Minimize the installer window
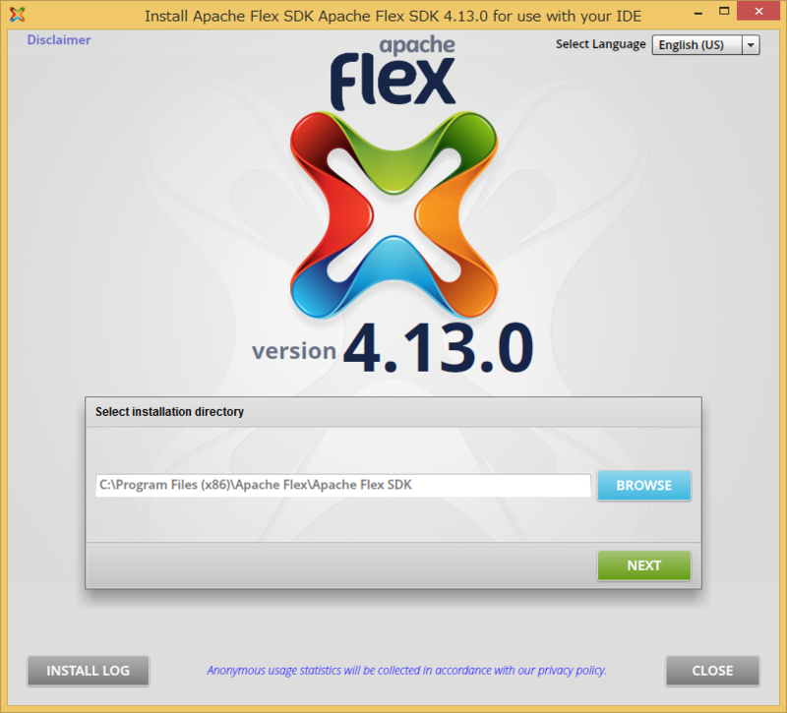 pos(698,13)
